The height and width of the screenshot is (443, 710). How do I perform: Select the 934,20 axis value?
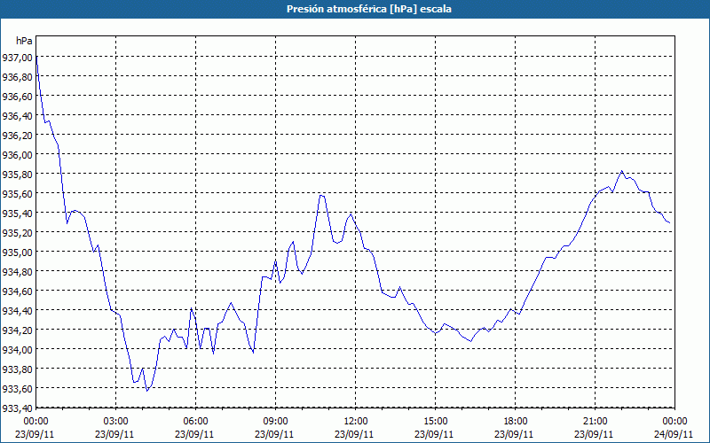pos(18,330)
